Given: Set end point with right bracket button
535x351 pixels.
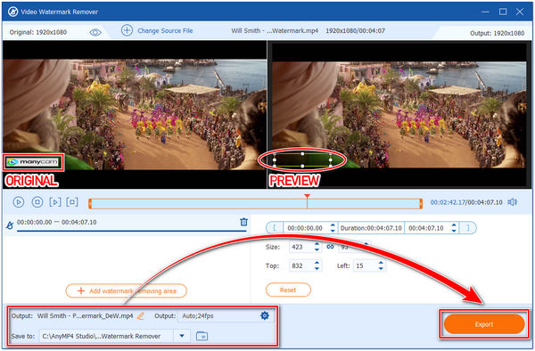Looking at the screenshot, I should point(468,228).
